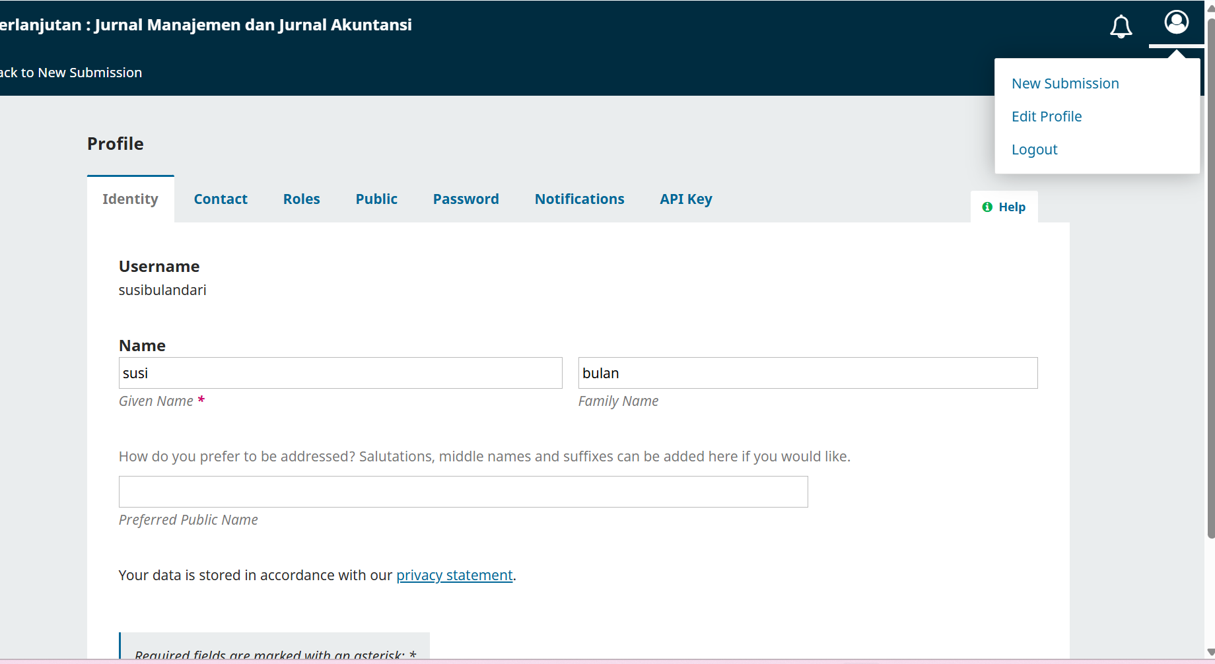This screenshot has width=1215, height=664.
Task: Choose Edit Profile in the dropdown menu
Action: pyautogui.click(x=1046, y=117)
